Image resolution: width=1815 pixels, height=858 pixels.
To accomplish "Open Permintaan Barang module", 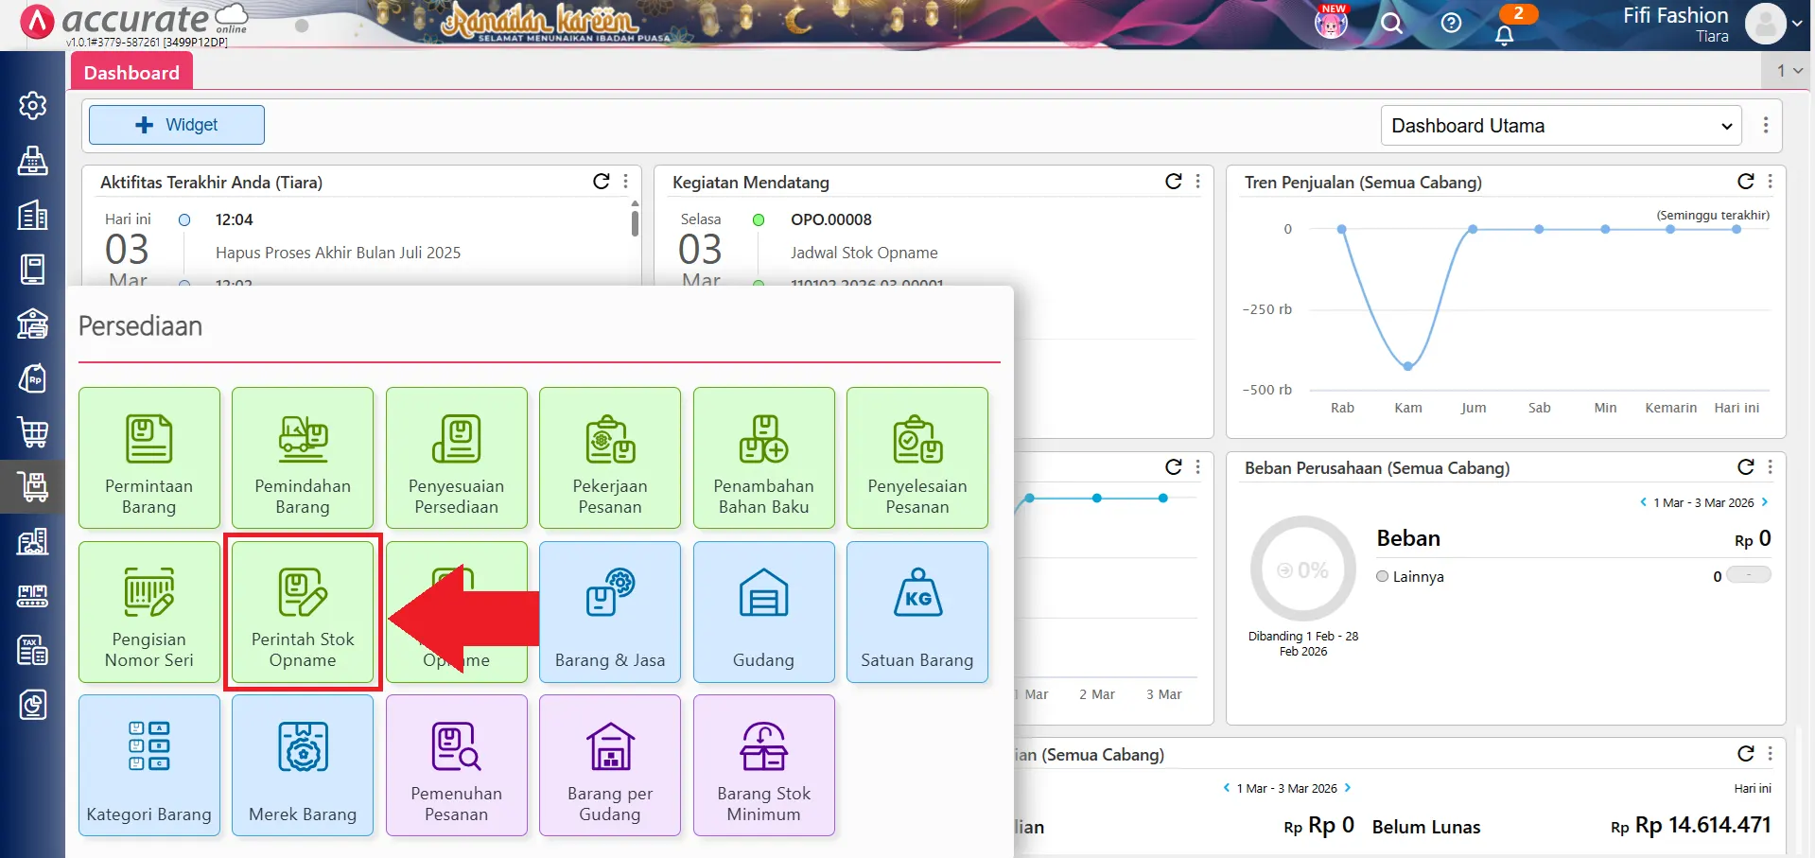I will [x=149, y=458].
